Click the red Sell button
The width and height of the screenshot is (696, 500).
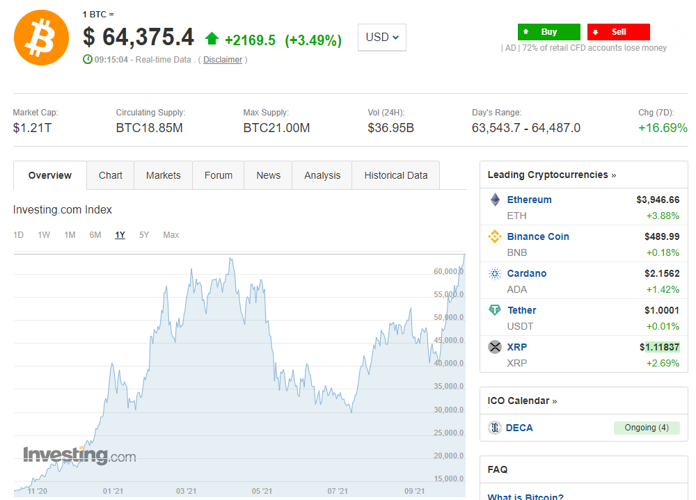[x=619, y=32]
